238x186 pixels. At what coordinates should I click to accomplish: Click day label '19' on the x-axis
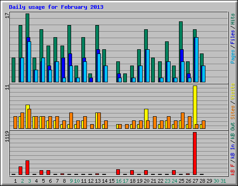point(139,181)
